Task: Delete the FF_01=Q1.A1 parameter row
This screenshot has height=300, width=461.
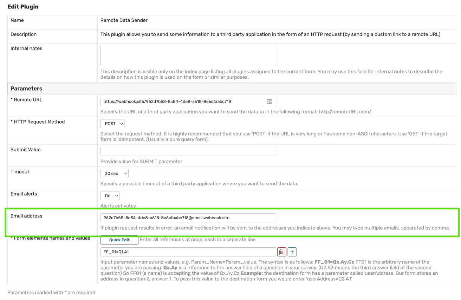Action: point(281,252)
